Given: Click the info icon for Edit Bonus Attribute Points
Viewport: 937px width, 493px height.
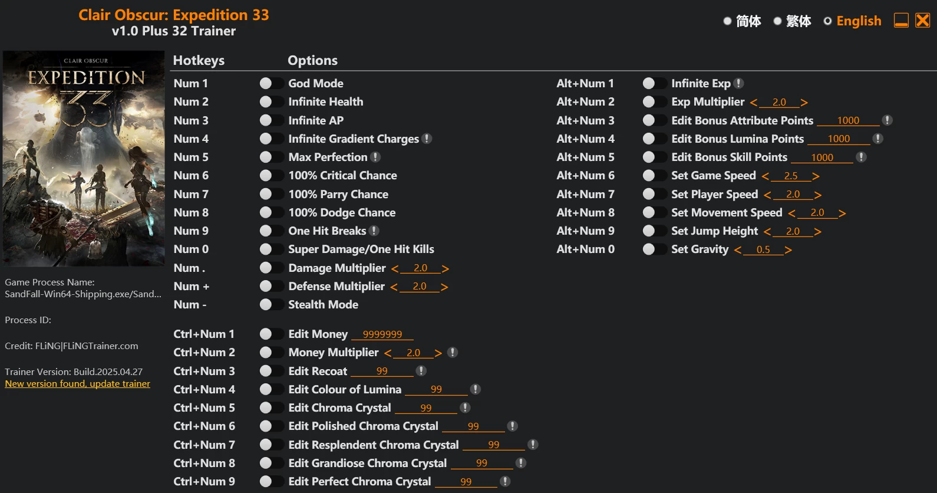Looking at the screenshot, I should (887, 120).
